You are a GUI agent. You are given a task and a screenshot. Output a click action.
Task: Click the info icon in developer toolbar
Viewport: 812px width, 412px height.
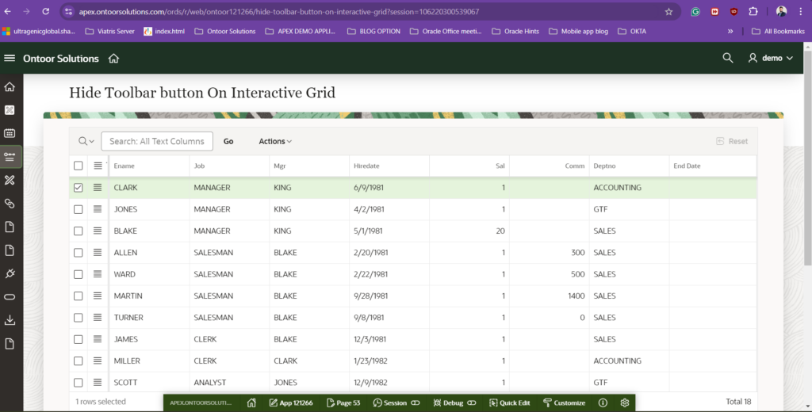coord(603,402)
